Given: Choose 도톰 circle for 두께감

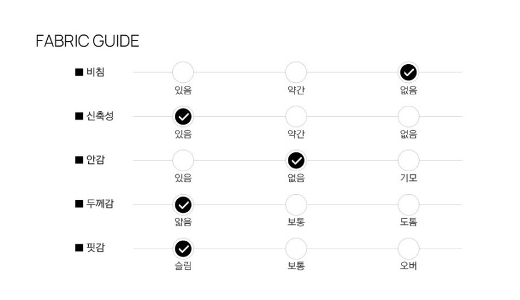Looking at the screenshot, I should pyautogui.click(x=409, y=205).
